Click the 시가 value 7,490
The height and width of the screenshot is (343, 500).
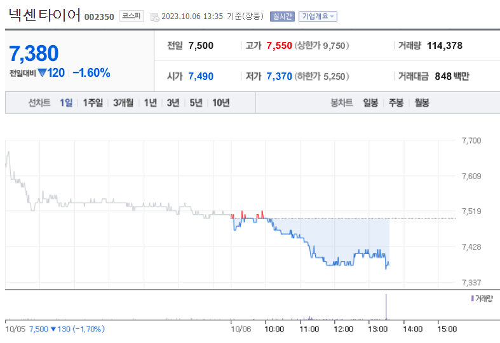(x=201, y=76)
